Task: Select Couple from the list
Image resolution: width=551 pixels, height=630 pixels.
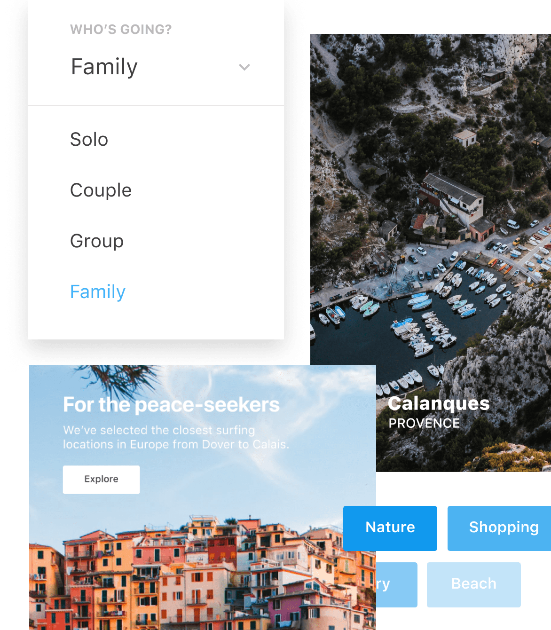Action: click(101, 190)
